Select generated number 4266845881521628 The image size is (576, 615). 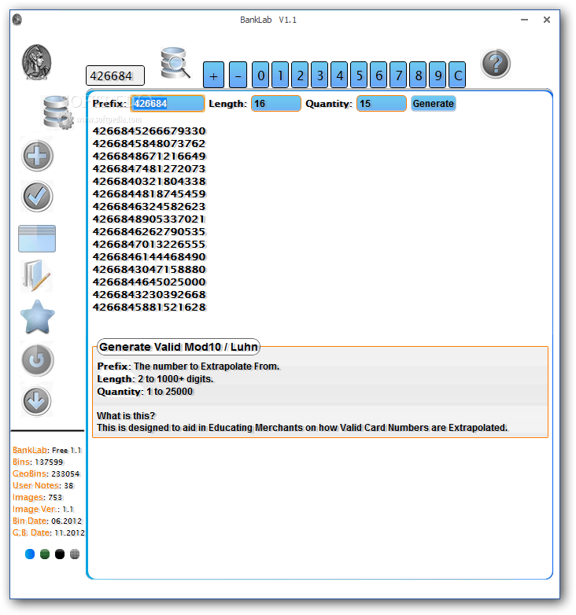149,307
